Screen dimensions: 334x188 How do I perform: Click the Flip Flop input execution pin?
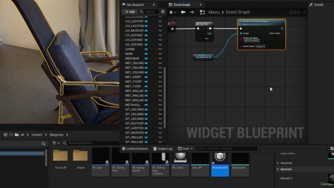coord(198,29)
